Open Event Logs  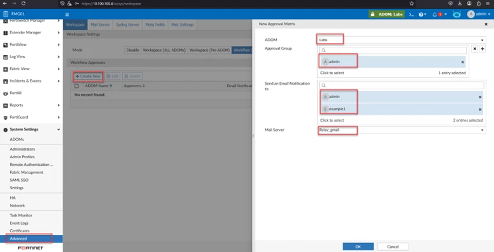point(19,223)
